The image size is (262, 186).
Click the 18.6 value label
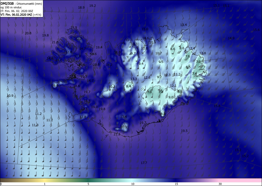(x=77, y=86)
